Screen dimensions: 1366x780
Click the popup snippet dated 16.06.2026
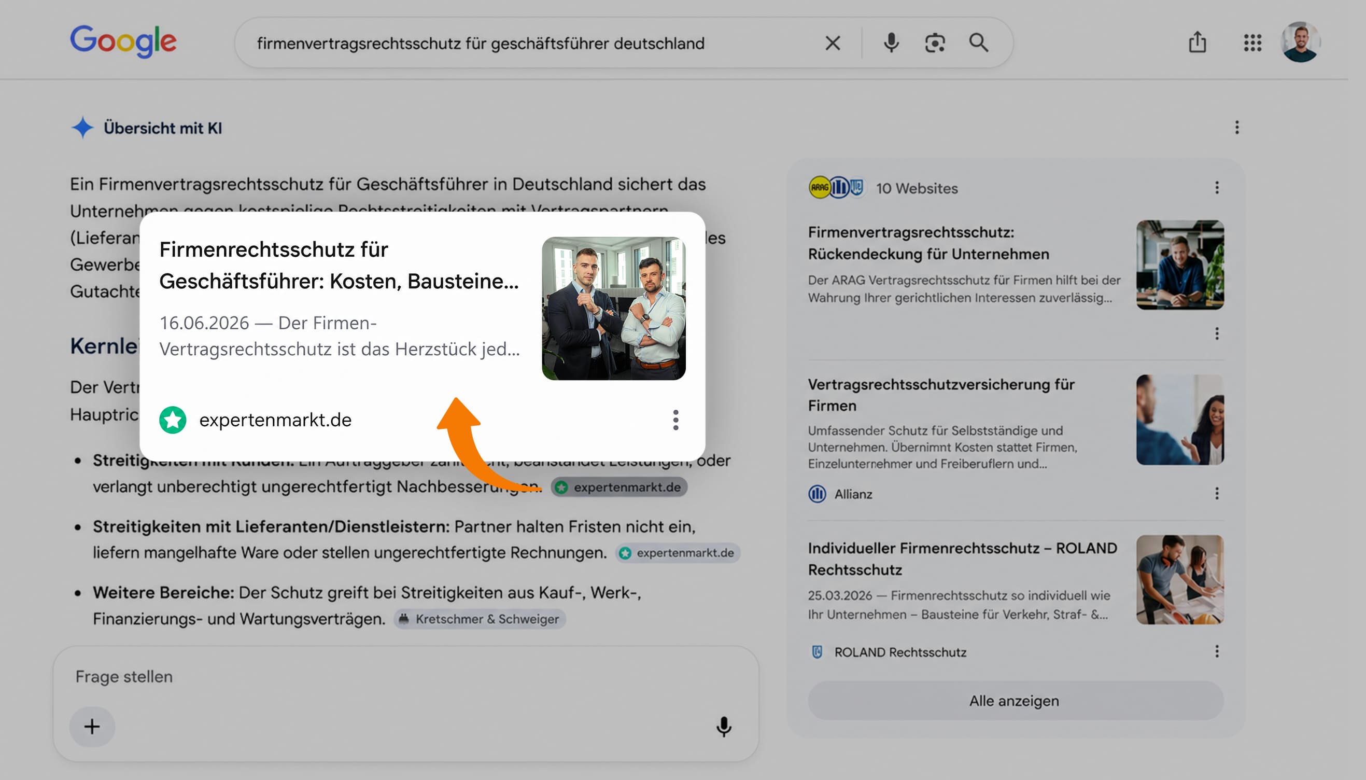click(x=340, y=336)
